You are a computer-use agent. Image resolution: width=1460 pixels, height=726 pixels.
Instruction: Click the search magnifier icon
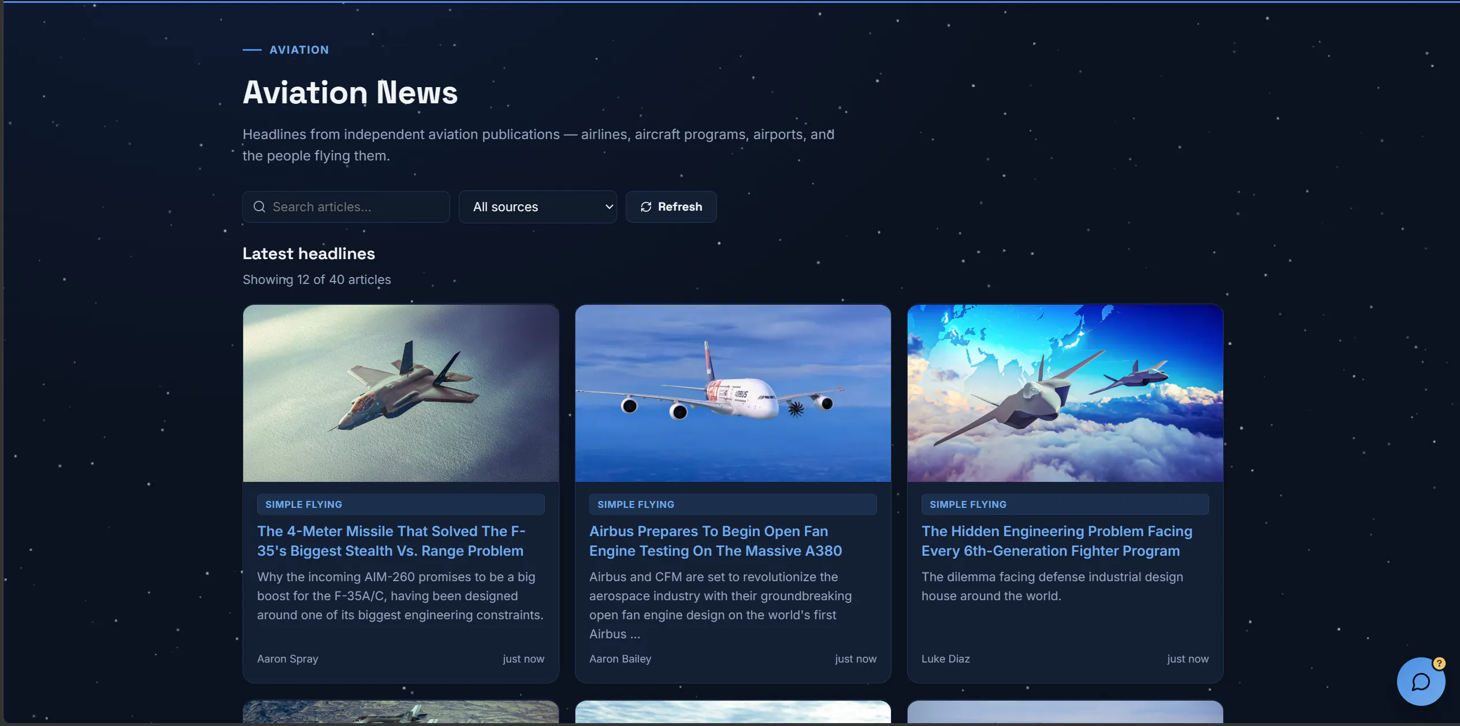(x=259, y=207)
